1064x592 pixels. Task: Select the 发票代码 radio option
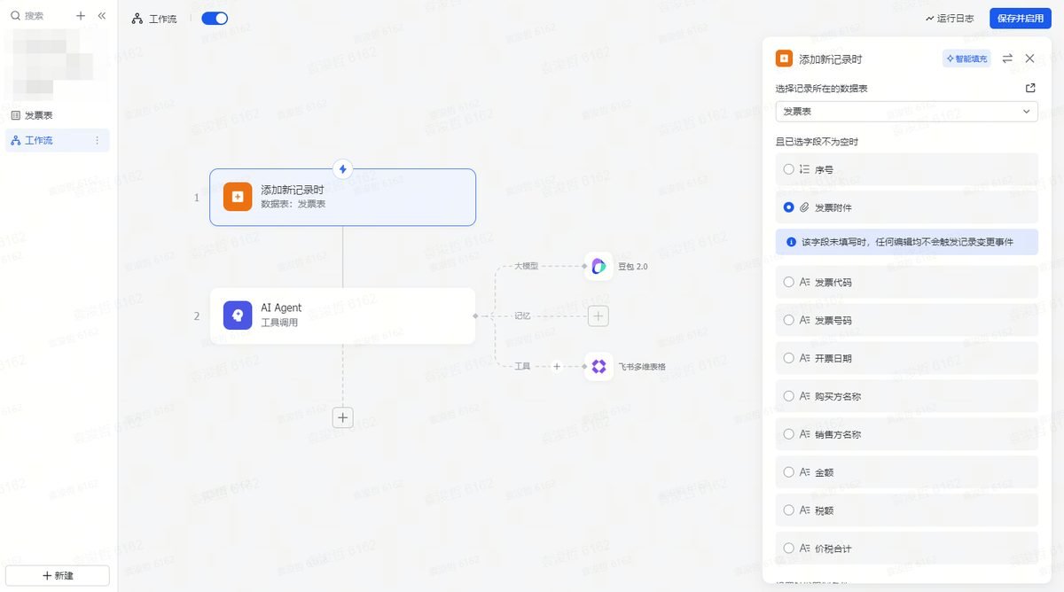[789, 282]
